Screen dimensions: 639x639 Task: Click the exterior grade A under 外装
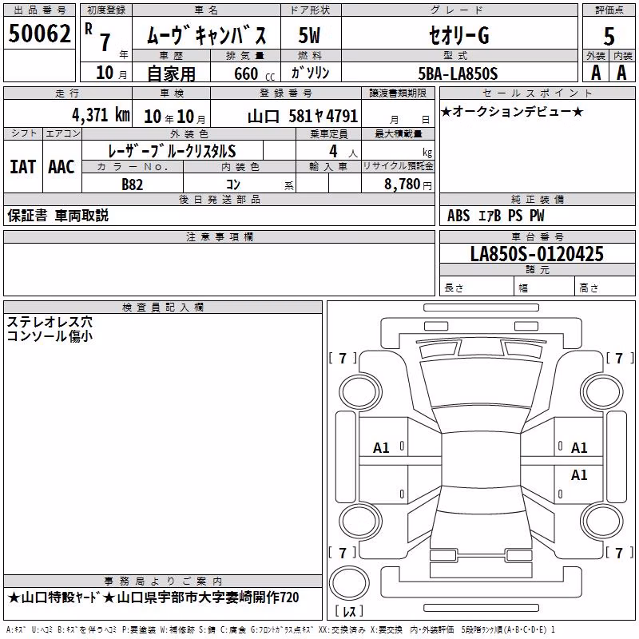[596, 73]
